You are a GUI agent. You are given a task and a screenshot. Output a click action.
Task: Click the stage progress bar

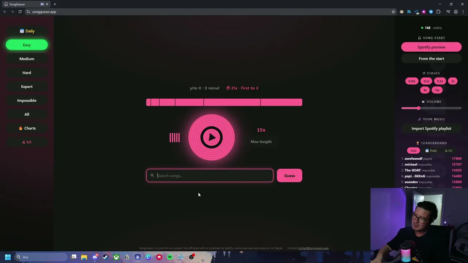click(224, 102)
